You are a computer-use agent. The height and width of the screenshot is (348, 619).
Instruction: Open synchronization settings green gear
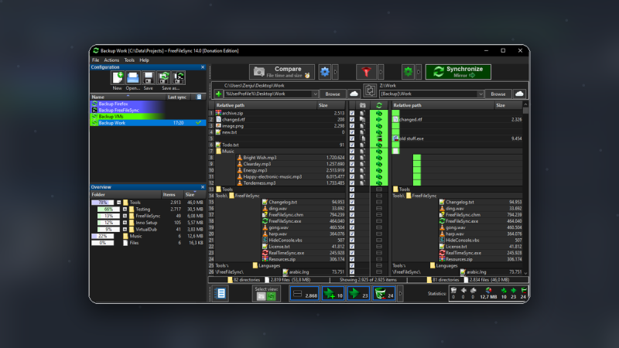[408, 72]
